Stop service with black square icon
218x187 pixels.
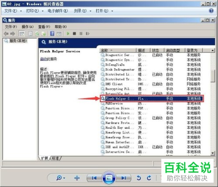click(75, 33)
